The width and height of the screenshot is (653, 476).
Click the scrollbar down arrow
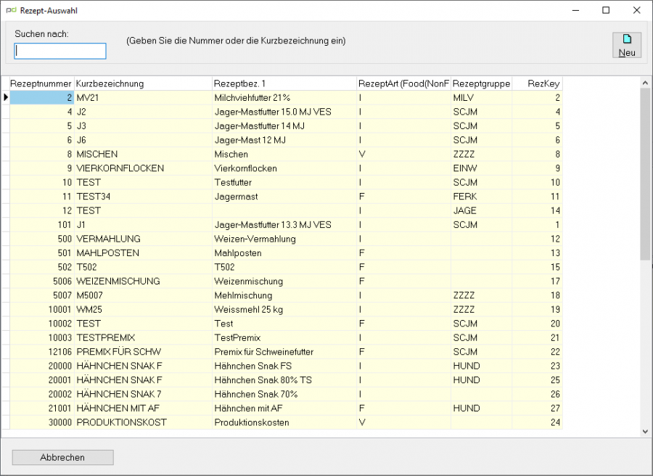pyautogui.click(x=645, y=432)
